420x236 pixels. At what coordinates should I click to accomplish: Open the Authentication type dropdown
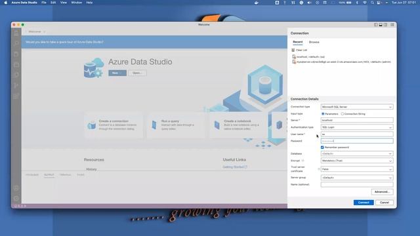[357, 127]
